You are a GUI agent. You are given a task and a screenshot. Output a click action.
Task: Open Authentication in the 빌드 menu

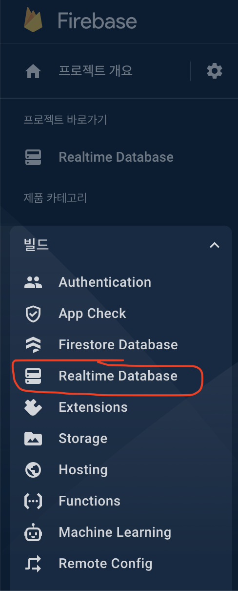pyautogui.click(x=105, y=282)
